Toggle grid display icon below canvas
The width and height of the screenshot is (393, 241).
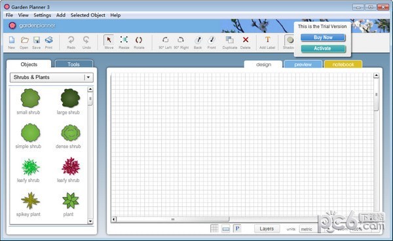click(x=214, y=228)
